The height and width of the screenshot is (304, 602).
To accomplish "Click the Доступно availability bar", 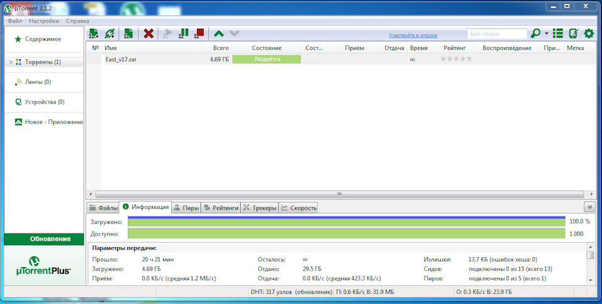I will (x=346, y=233).
